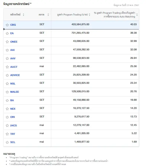Select the 9,276,617.50 value cell
The image size is (146, 167).
tap(82, 117)
